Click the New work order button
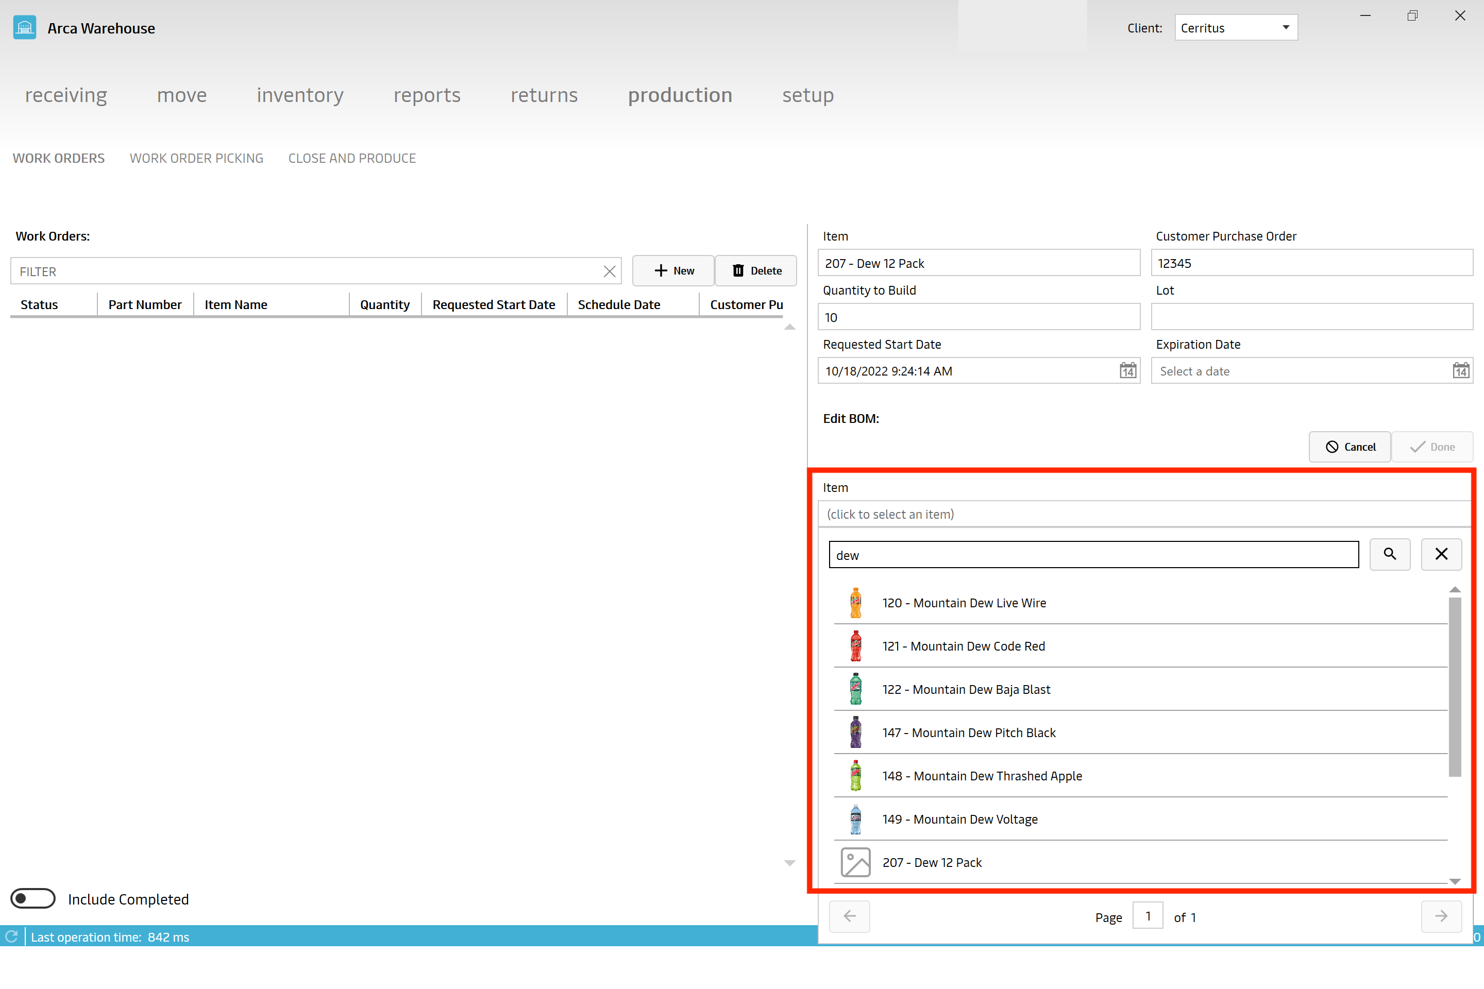The image size is (1484, 989). [x=673, y=269]
